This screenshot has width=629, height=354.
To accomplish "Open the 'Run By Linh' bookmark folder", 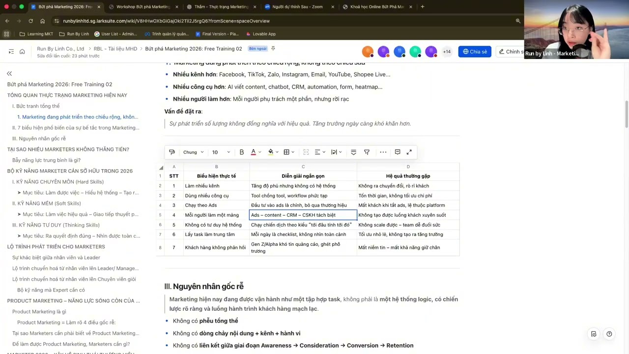I will [x=74, y=34].
